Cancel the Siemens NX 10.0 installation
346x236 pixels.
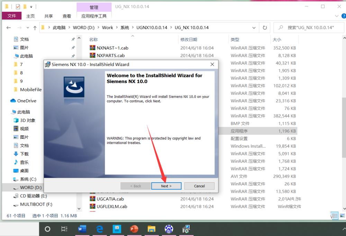pyautogui.click(x=199, y=186)
